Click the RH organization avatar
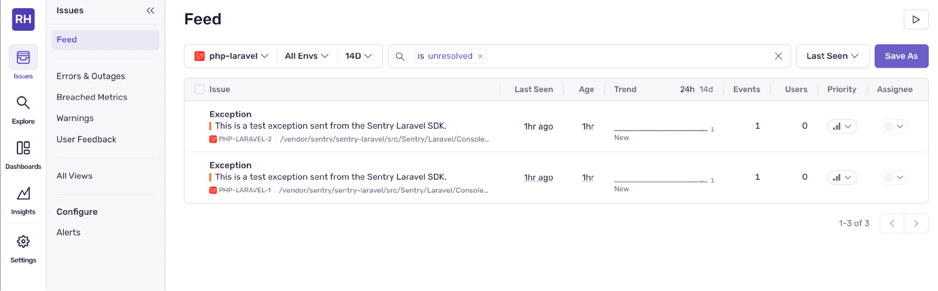 click(x=23, y=19)
